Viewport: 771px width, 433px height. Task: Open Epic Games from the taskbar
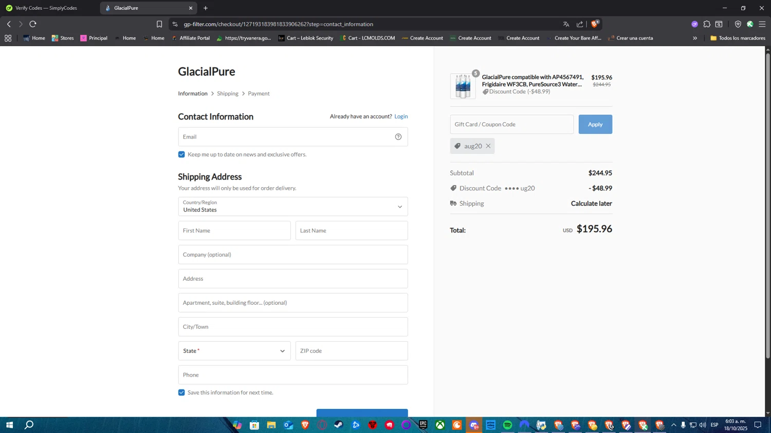click(423, 425)
